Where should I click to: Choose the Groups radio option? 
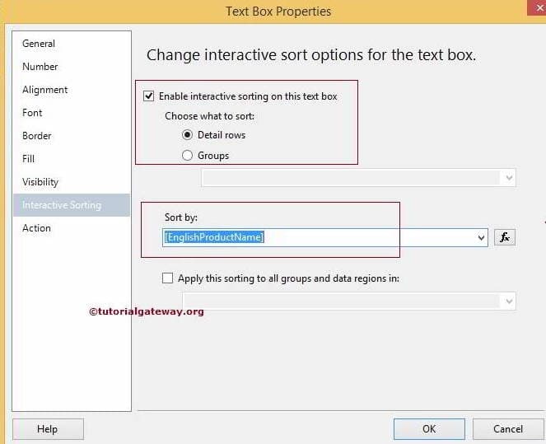tap(187, 156)
